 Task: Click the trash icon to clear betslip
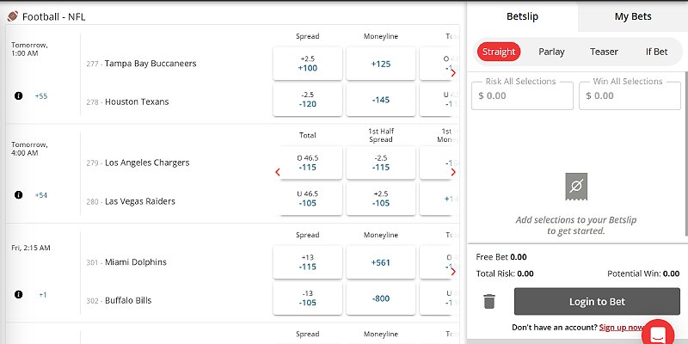[x=488, y=301]
